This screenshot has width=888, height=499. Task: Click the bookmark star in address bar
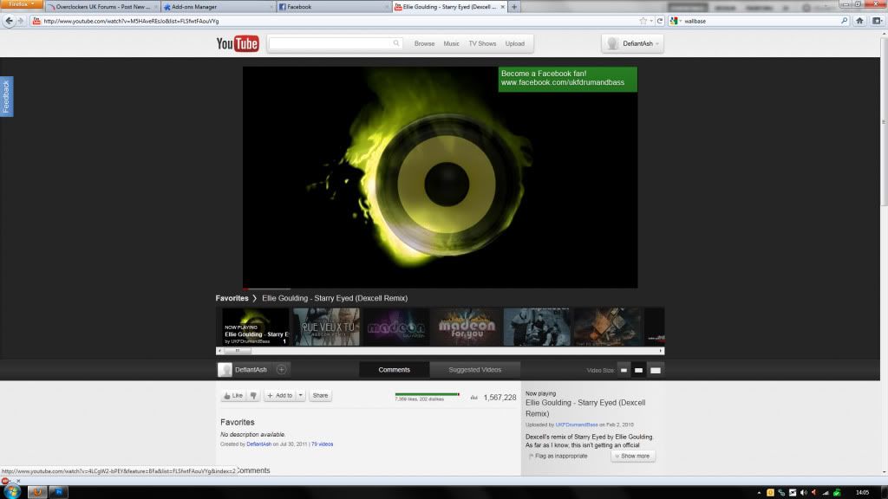point(643,21)
